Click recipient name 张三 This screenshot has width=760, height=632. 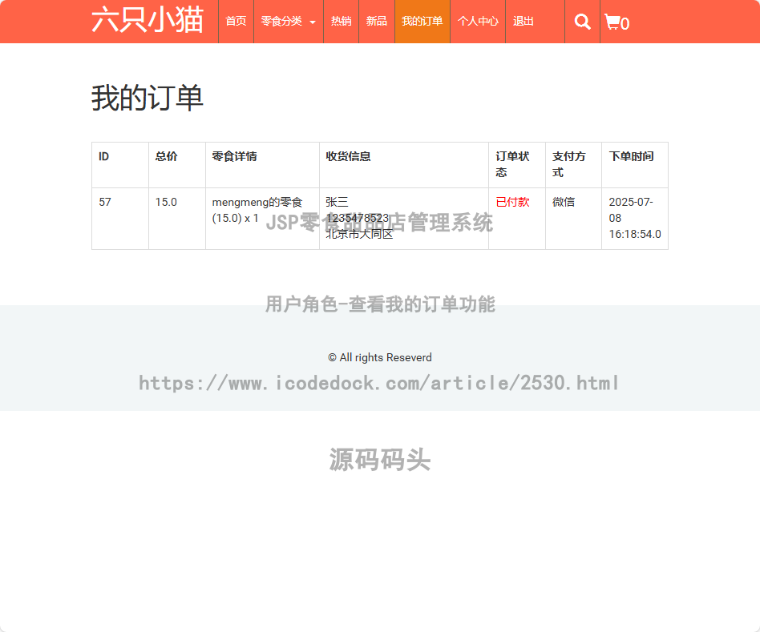click(x=337, y=202)
